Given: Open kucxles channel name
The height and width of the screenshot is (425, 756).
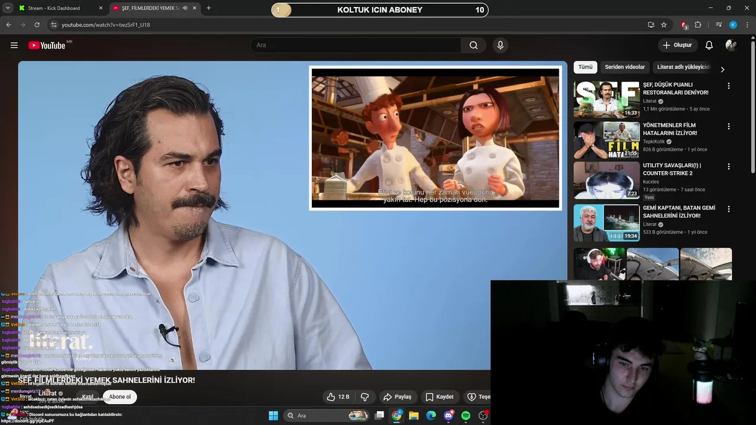Looking at the screenshot, I should point(651,182).
